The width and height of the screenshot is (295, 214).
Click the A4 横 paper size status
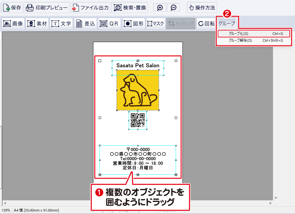click(36, 210)
